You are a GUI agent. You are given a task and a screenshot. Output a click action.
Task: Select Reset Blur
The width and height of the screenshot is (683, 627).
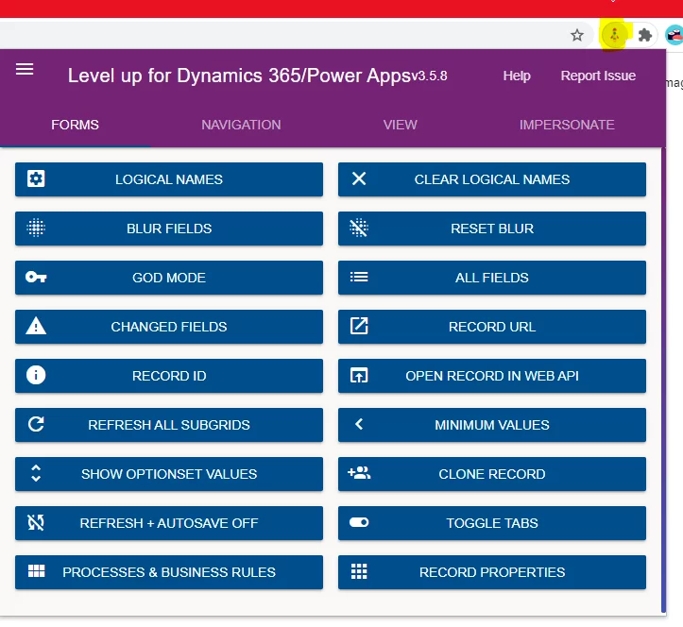[x=492, y=229]
